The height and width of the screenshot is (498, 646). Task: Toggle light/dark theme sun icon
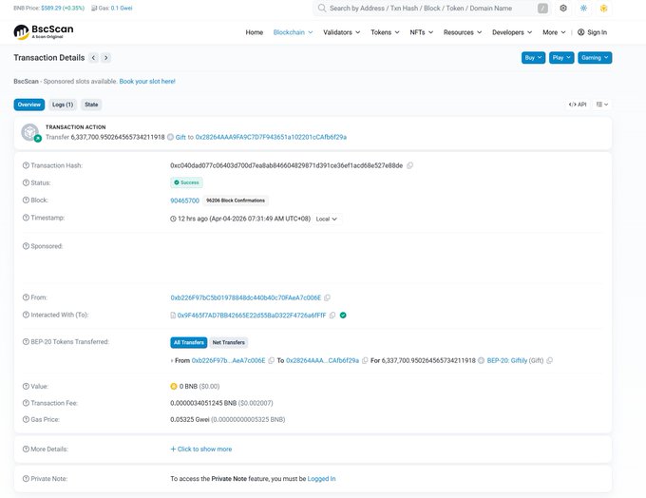click(583, 8)
